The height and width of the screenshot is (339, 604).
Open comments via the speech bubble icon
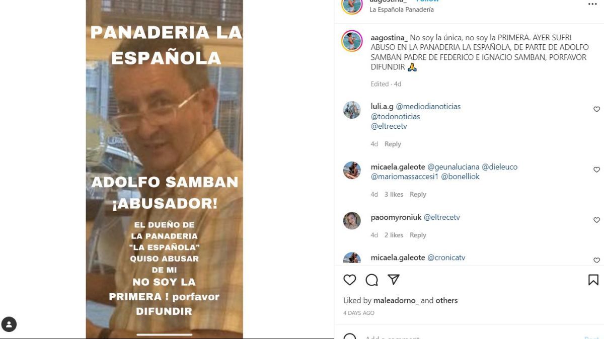(x=371, y=280)
